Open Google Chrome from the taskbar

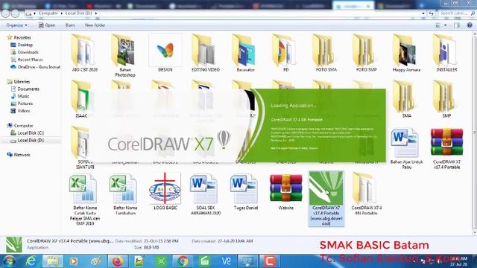pos(183,261)
